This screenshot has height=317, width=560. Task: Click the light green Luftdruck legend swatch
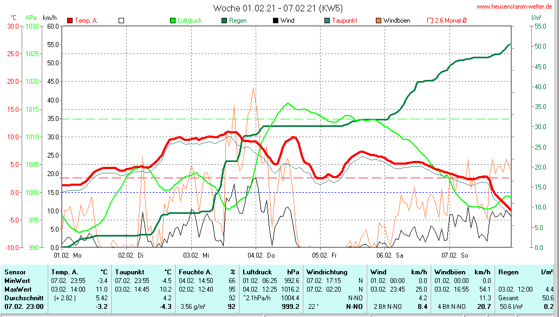pyautogui.click(x=173, y=21)
